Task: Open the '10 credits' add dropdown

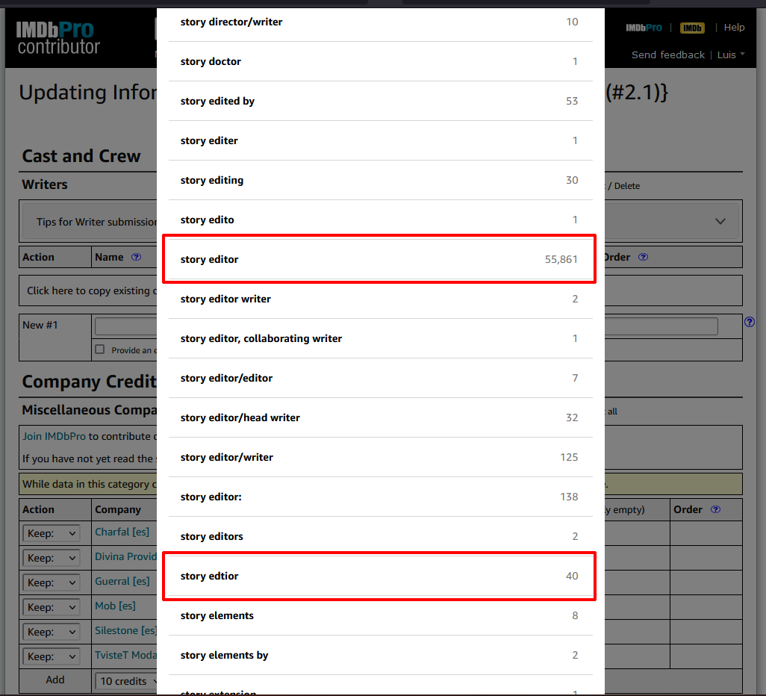Action: [127, 681]
